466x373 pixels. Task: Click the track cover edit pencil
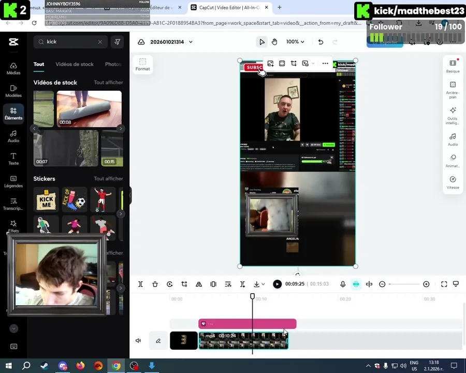click(x=158, y=340)
